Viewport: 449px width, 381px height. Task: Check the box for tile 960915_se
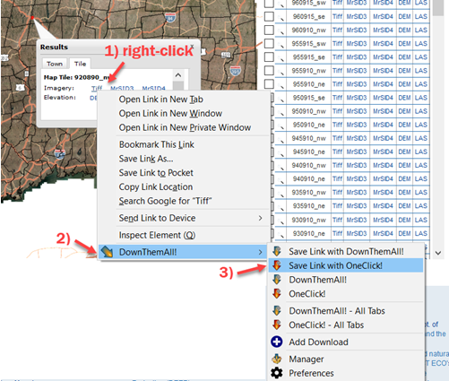(269, 16)
